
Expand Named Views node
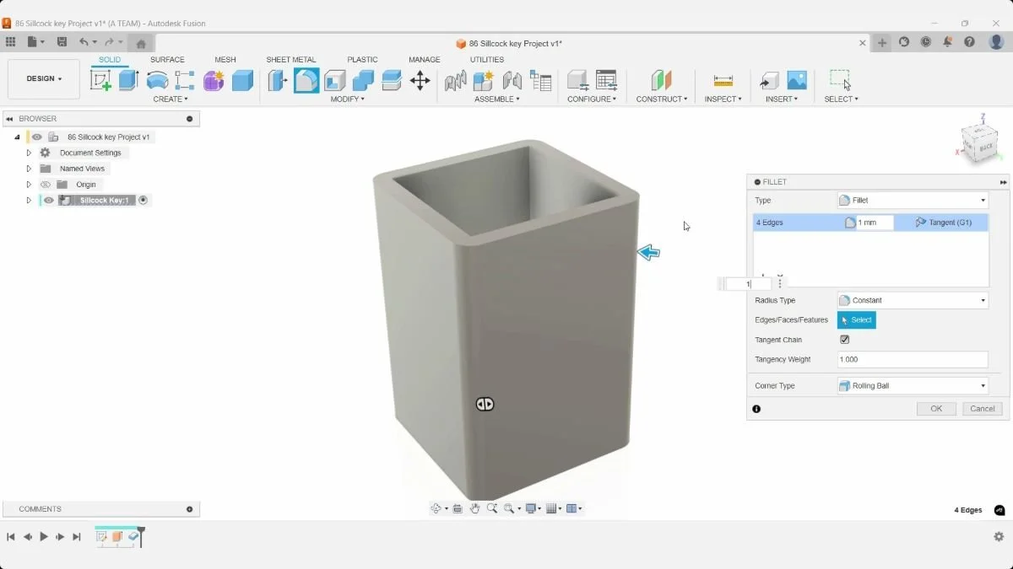[x=29, y=169]
